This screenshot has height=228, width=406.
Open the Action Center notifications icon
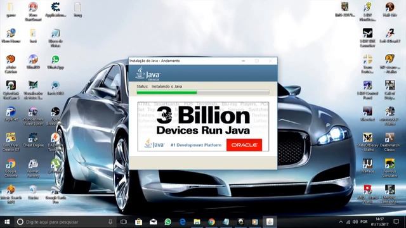(396, 222)
